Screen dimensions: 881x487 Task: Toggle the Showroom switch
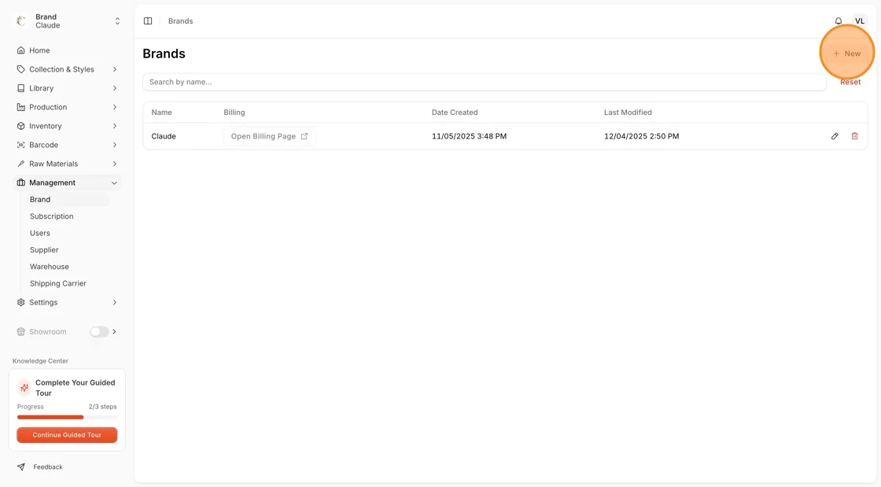tap(99, 332)
